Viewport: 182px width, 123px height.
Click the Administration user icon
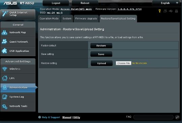click(x=5, y=87)
